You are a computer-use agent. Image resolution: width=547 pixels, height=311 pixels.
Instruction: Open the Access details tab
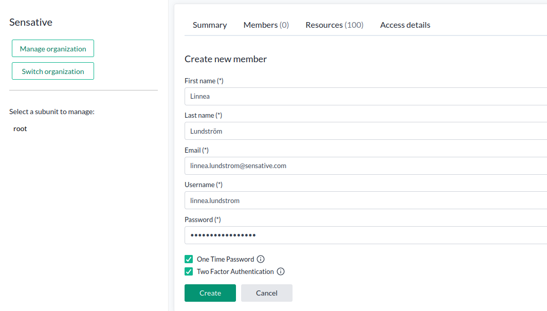tap(405, 25)
